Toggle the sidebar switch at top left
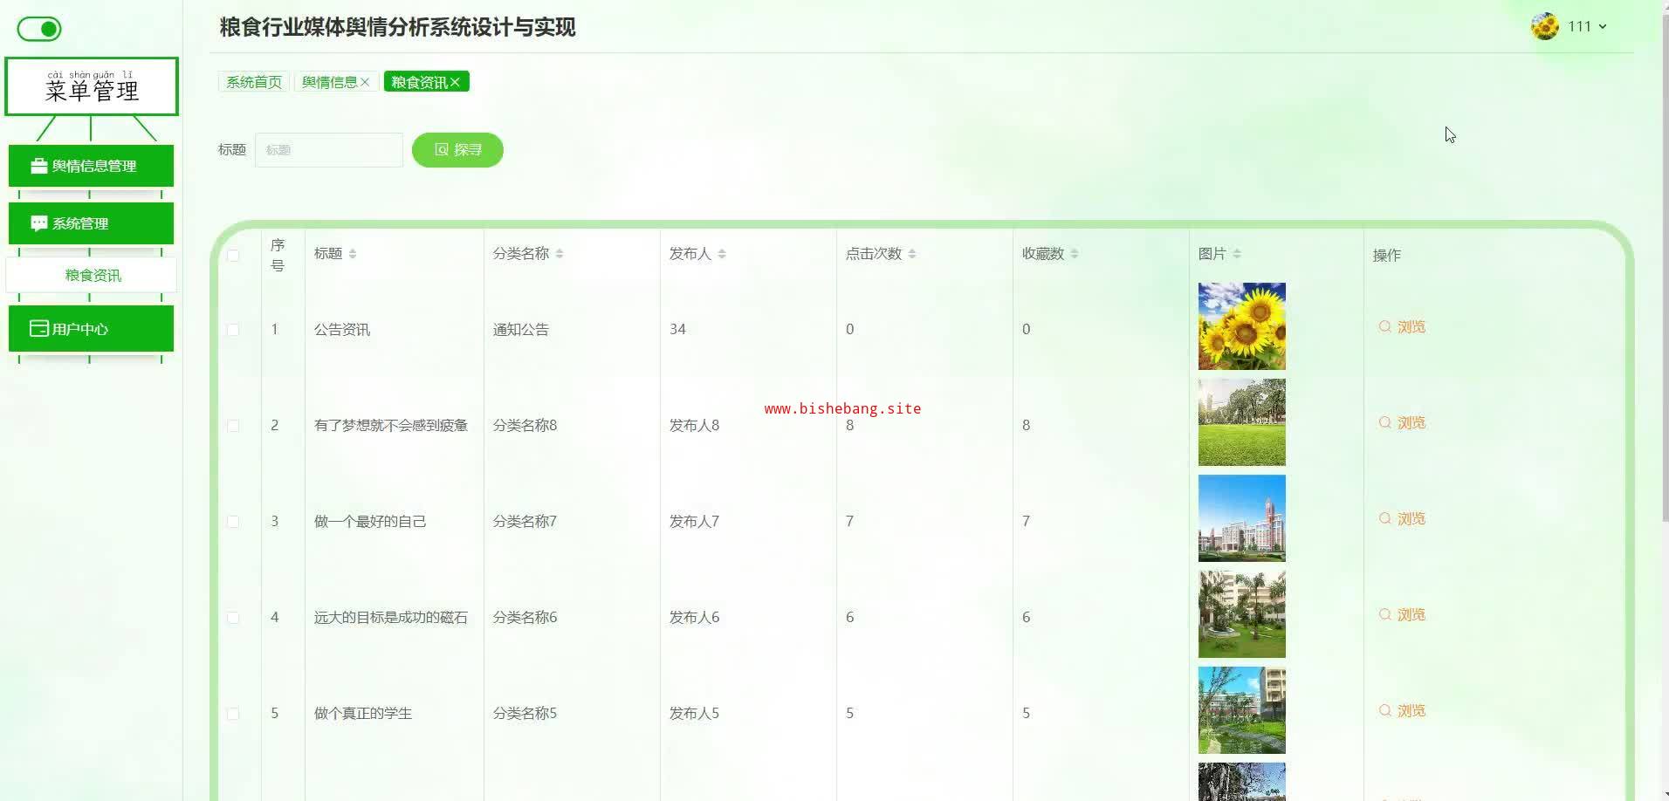This screenshot has height=801, width=1669. [39, 29]
